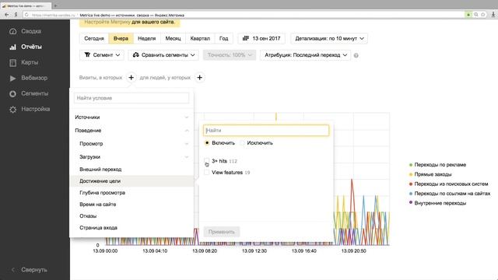Focus the Найти условие search field

tap(132, 98)
